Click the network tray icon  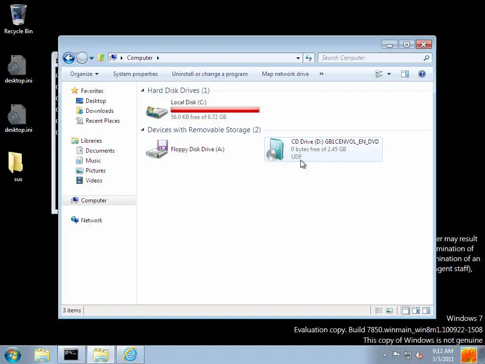point(408,355)
